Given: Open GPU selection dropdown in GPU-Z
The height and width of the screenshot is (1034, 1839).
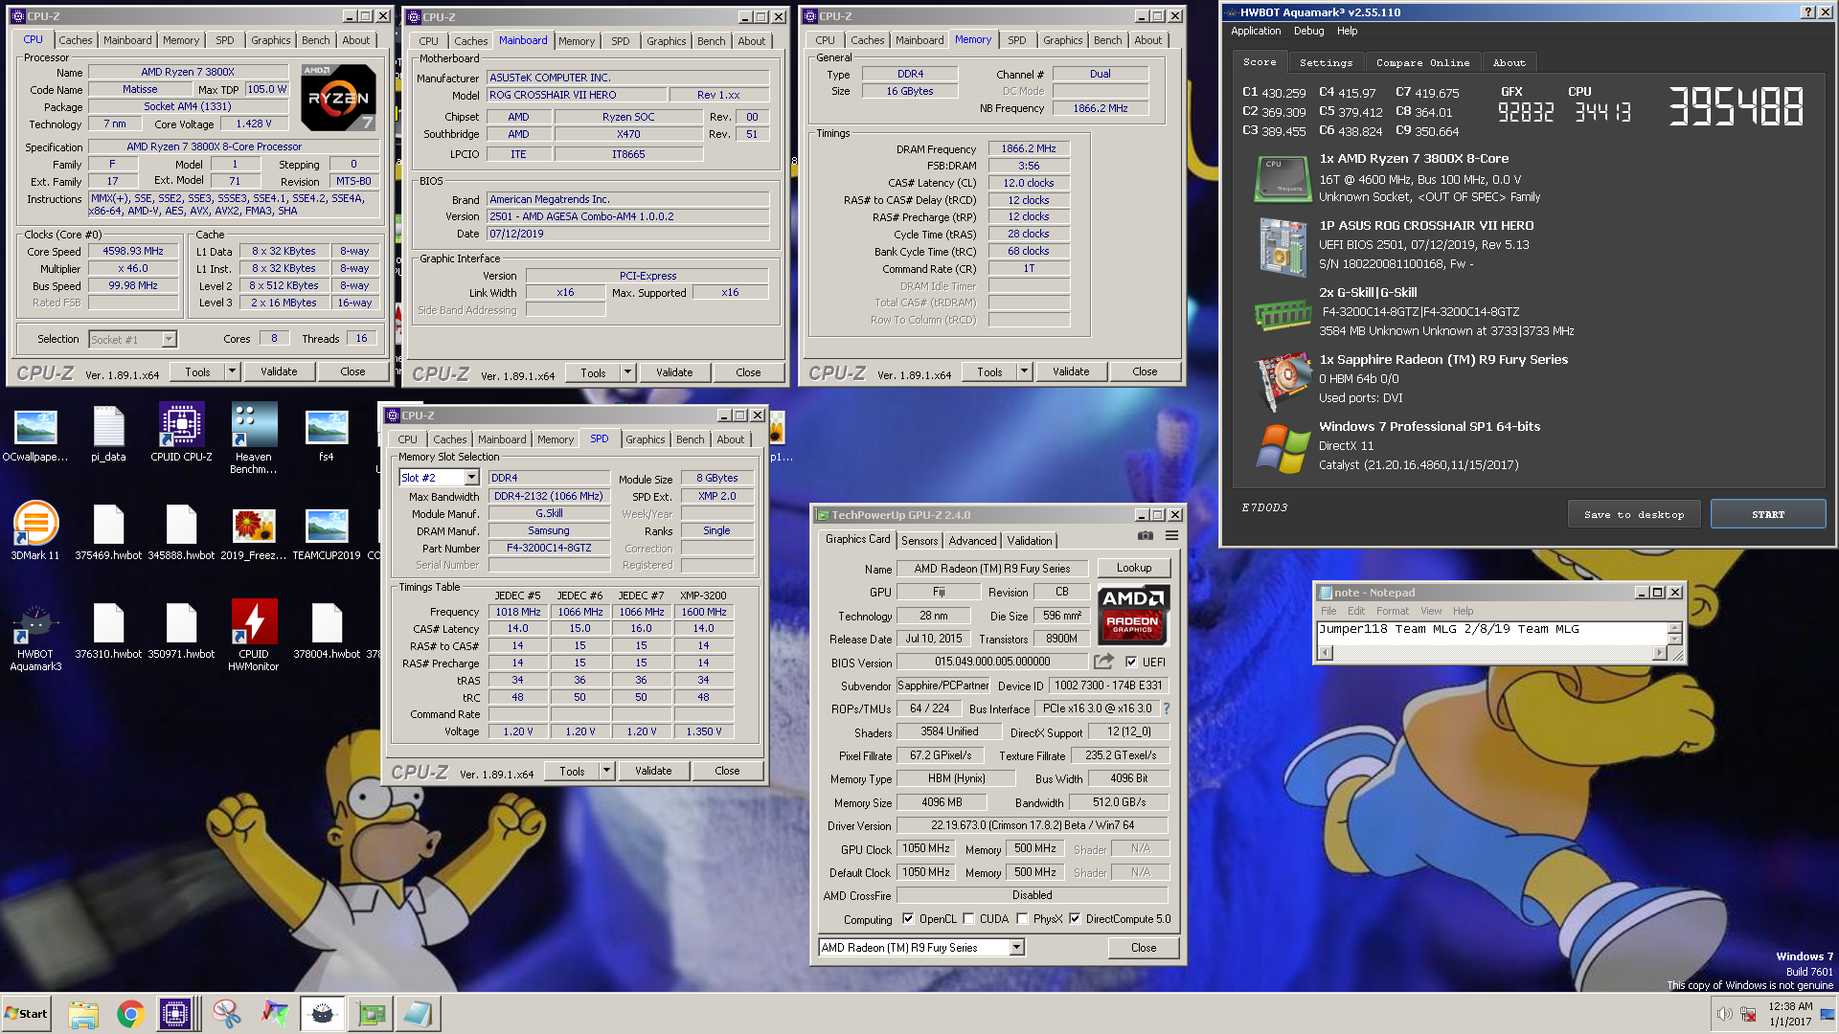Looking at the screenshot, I should (x=1016, y=948).
